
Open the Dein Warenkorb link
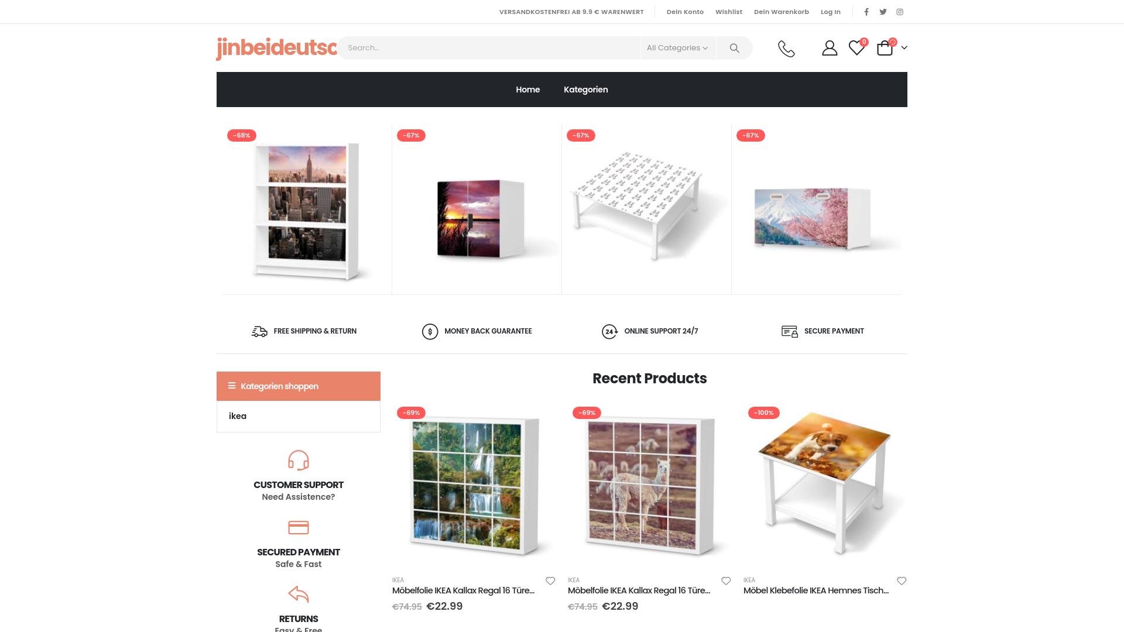pos(781,12)
